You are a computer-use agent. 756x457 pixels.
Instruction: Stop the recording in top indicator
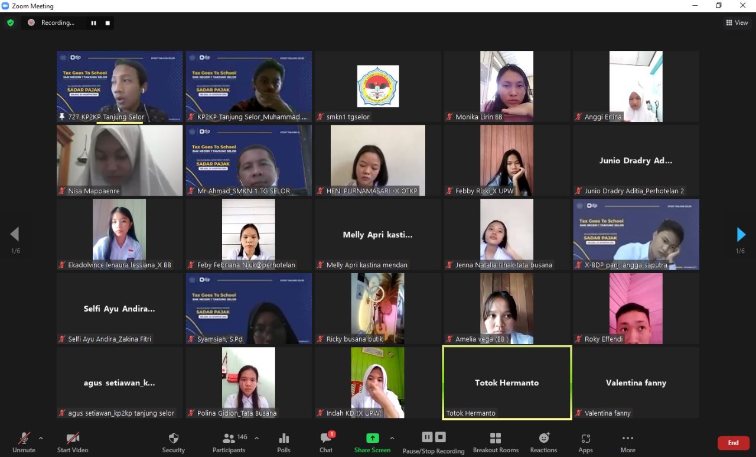(x=107, y=23)
